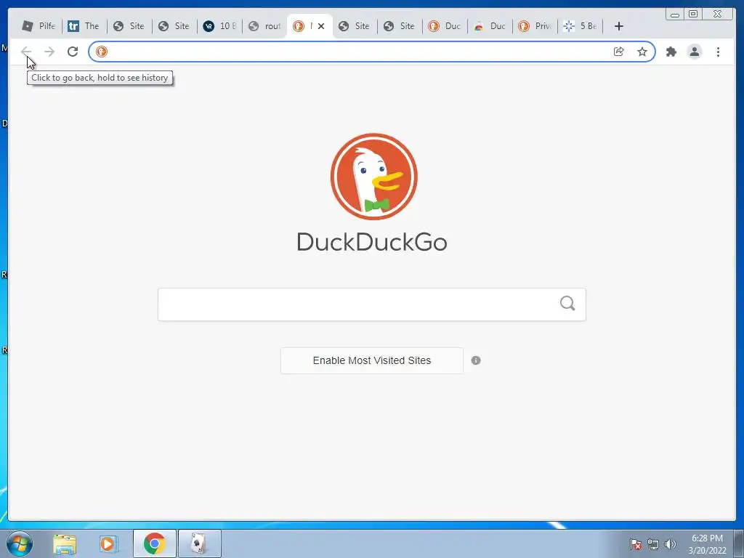Click the DuckDuckGo site icon in address bar
744x558 pixels.
pyautogui.click(x=102, y=52)
